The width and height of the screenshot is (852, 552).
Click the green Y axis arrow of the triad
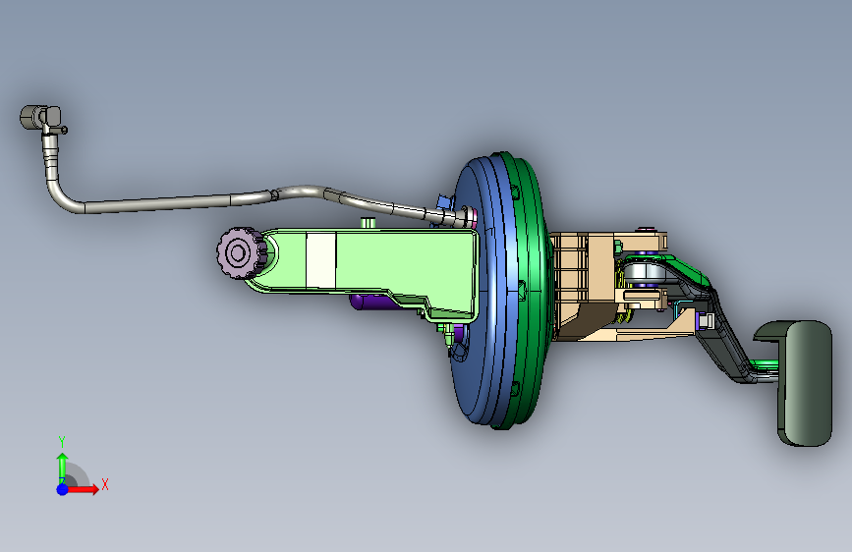pos(63,467)
